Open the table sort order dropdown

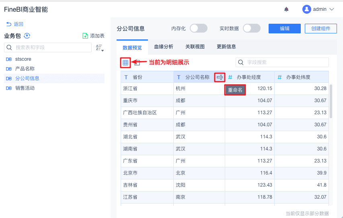coord(100,48)
